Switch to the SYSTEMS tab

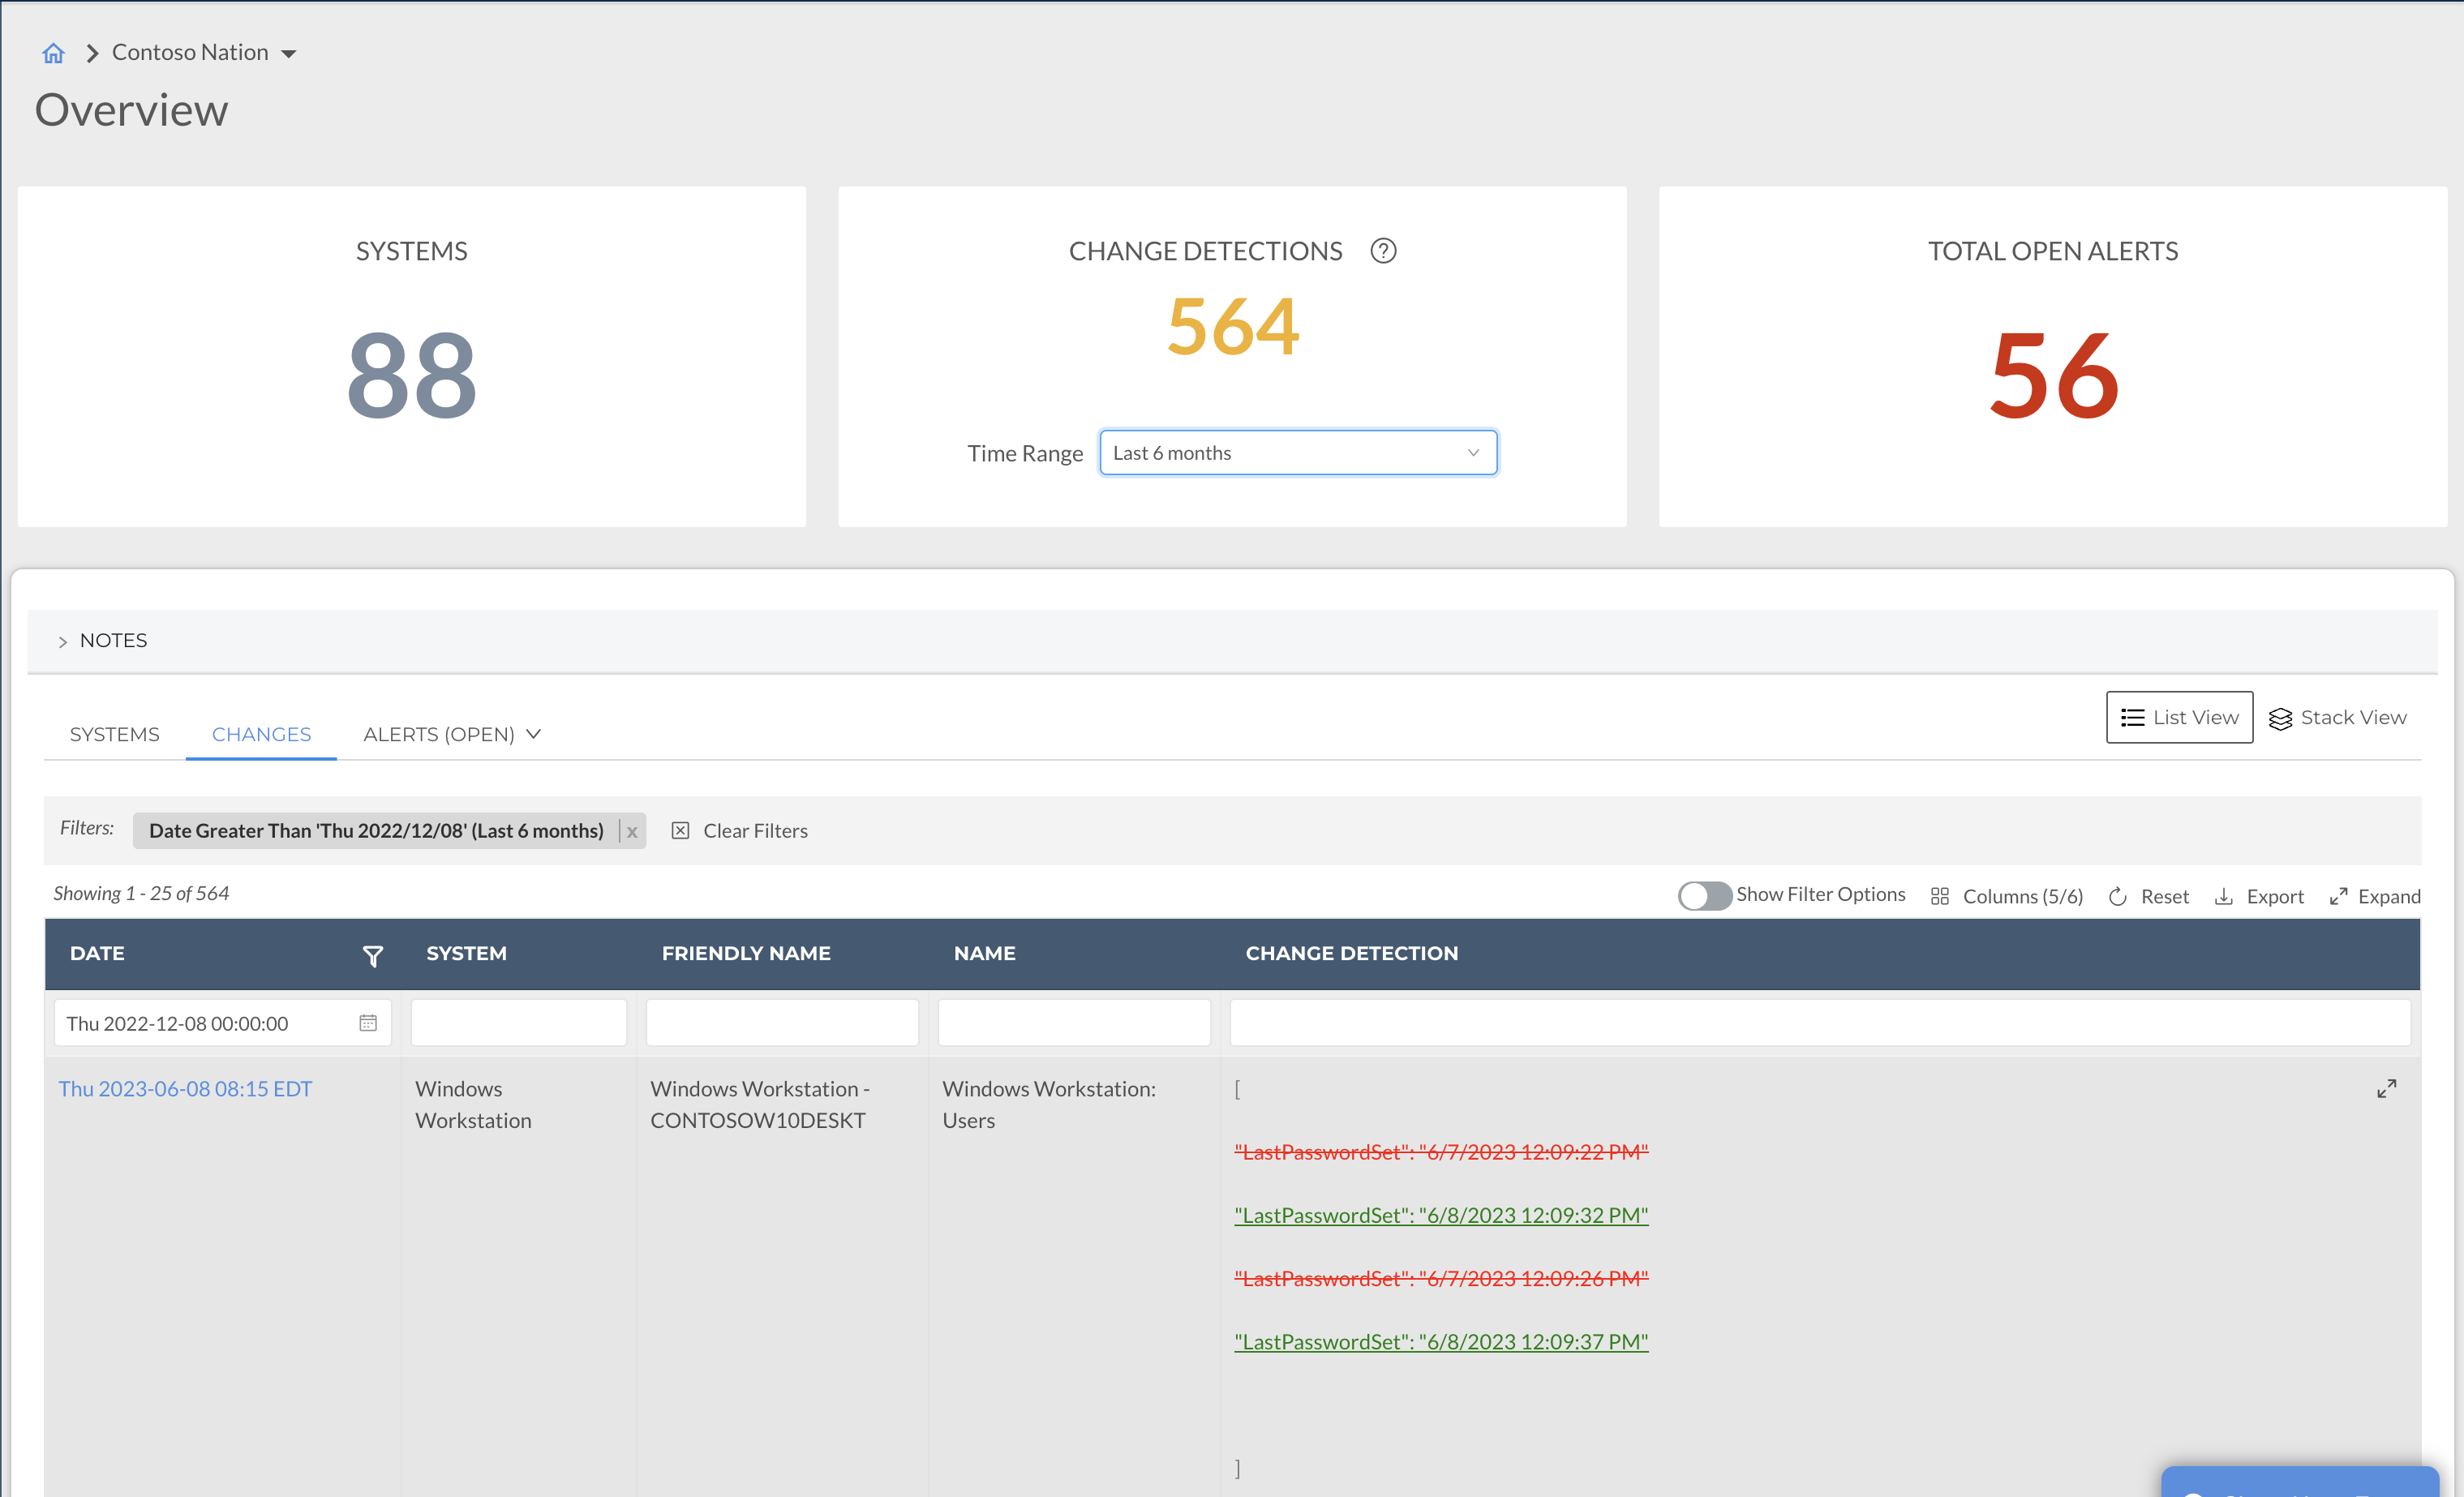[114, 735]
